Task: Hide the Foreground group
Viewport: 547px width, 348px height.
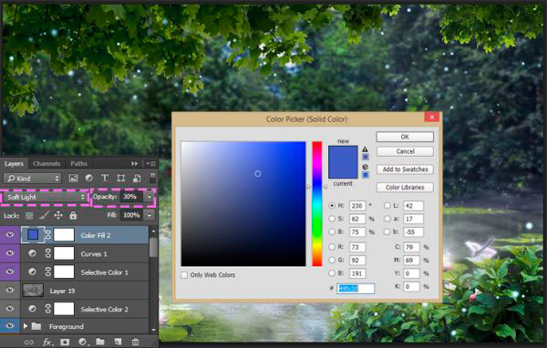Action: tap(10, 326)
